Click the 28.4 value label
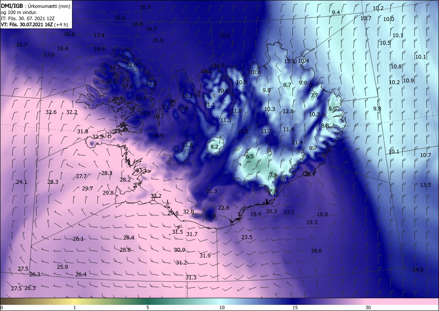Viewport: 439px width, 311px height. [x=129, y=238]
